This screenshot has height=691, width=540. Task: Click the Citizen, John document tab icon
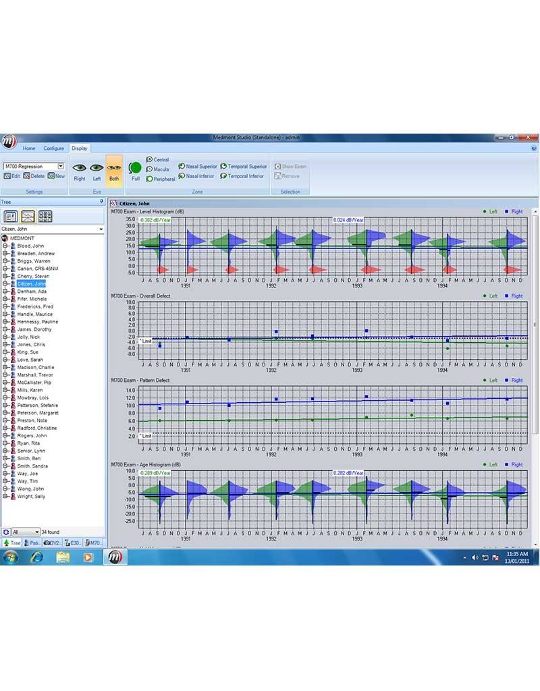click(113, 203)
